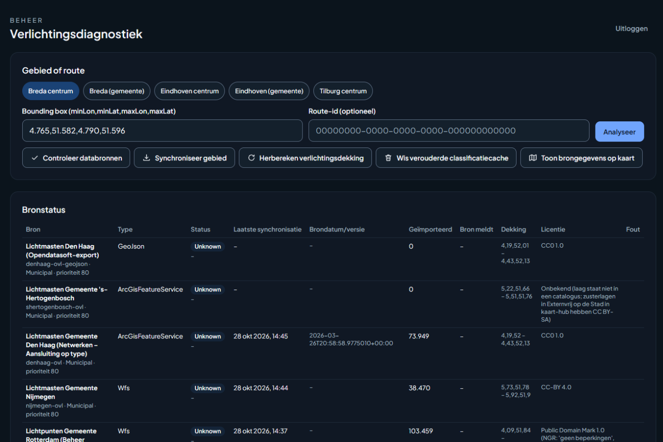
Task: Click the sync time 28 okt 2026, 14:44
Action: [261, 388]
